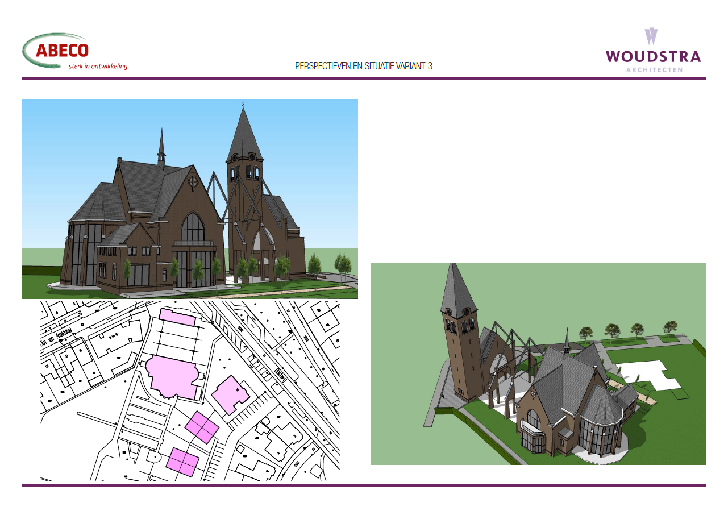Viewport: 728px width, 515px height.
Task: Open the aerial perspective church render
Action: (x=538, y=364)
